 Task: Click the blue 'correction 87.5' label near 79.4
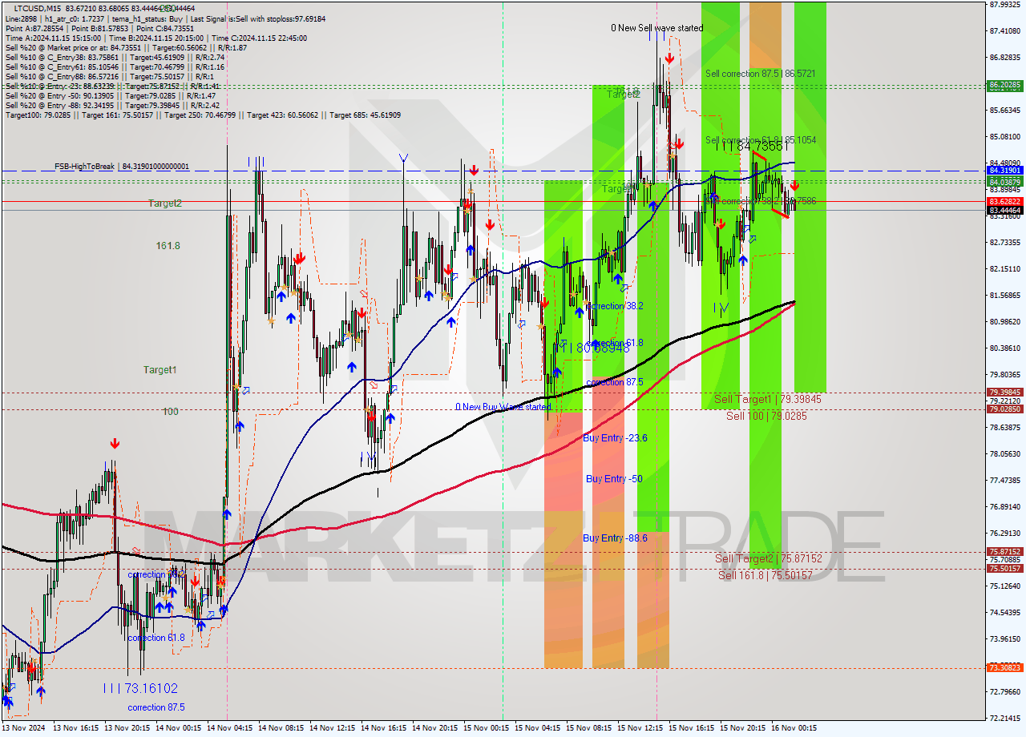615,382
